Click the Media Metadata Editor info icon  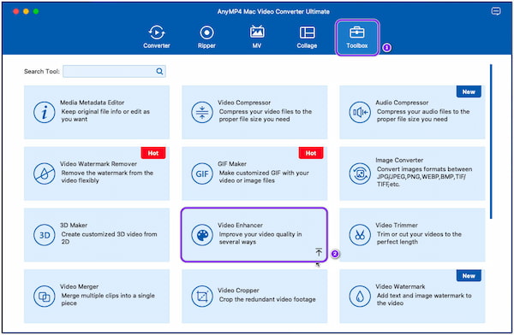click(x=45, y=112)
